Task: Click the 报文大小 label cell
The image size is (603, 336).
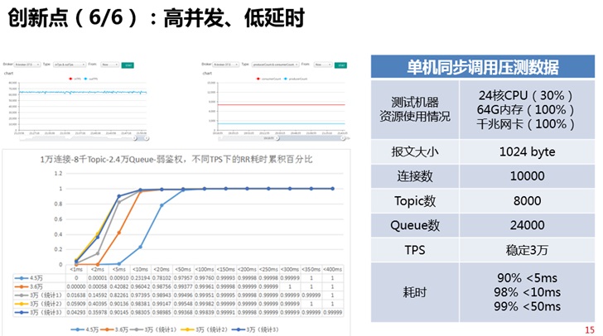Action: click(415, 151)
